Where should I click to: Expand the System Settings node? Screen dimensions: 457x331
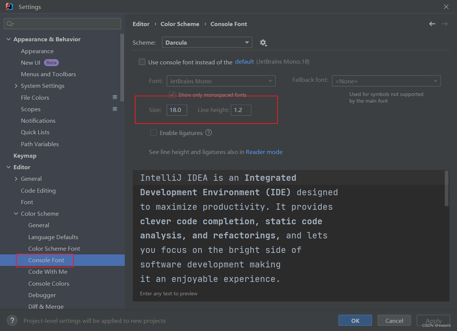[x=16, y=86]
